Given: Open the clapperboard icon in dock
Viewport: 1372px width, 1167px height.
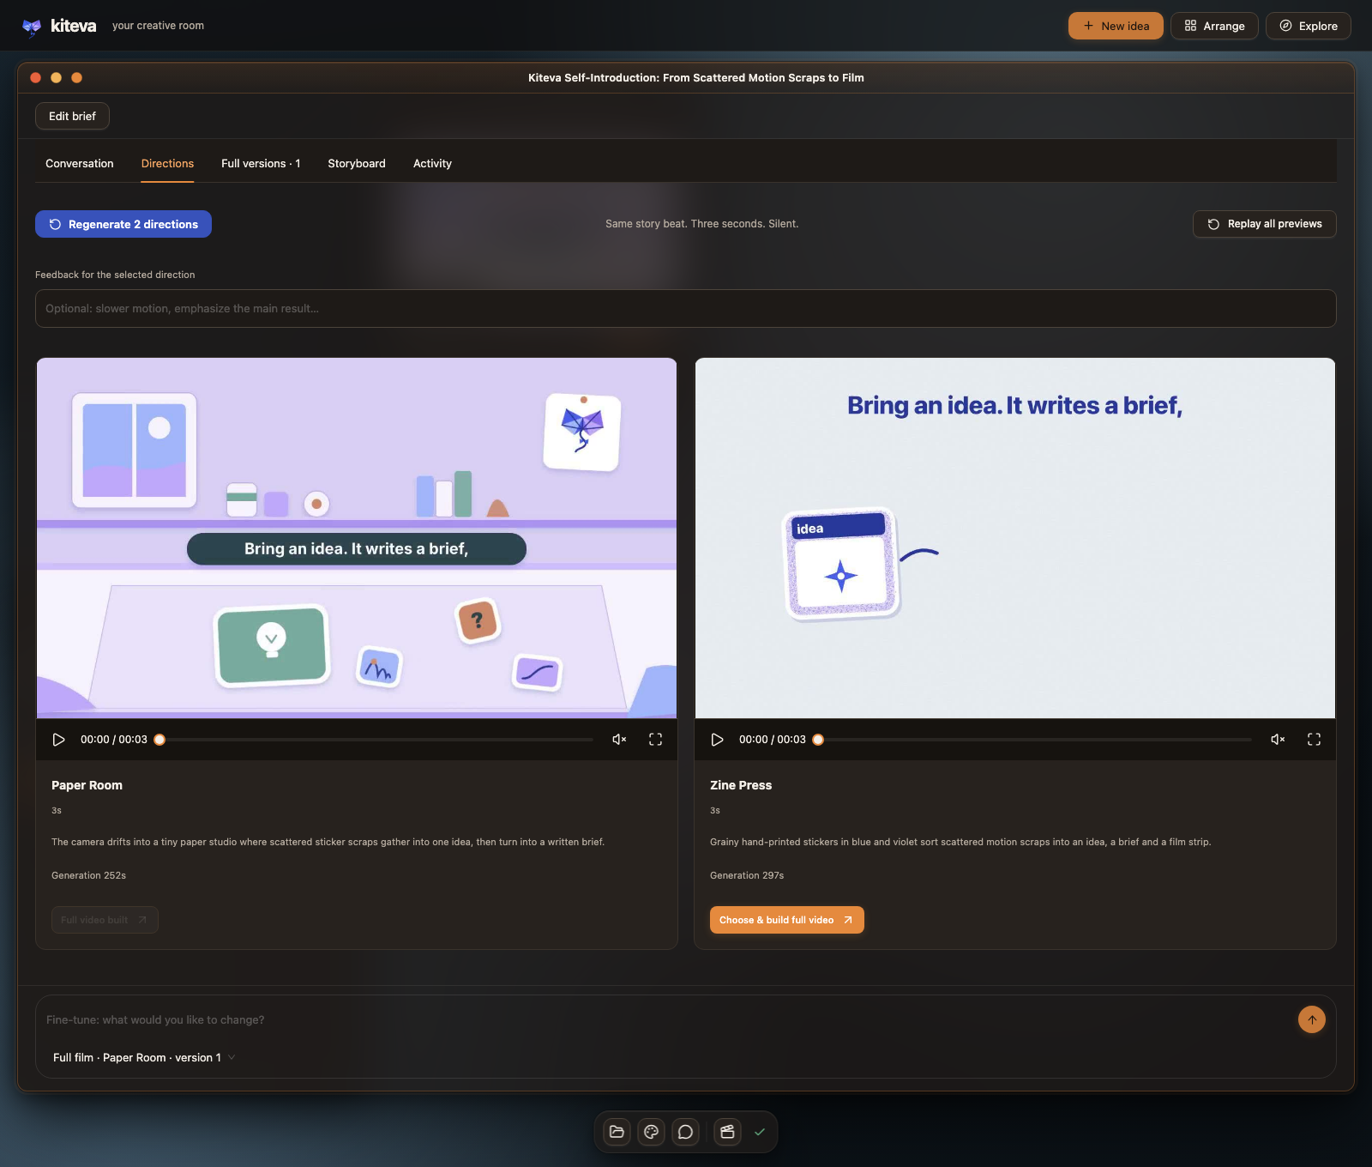Looking at the screenshot, I should coord(727,1132).
